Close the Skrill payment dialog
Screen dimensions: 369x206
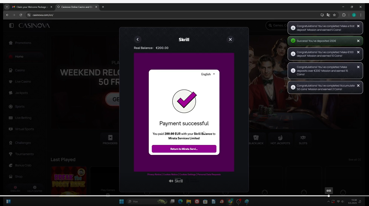tap(231, 39)
